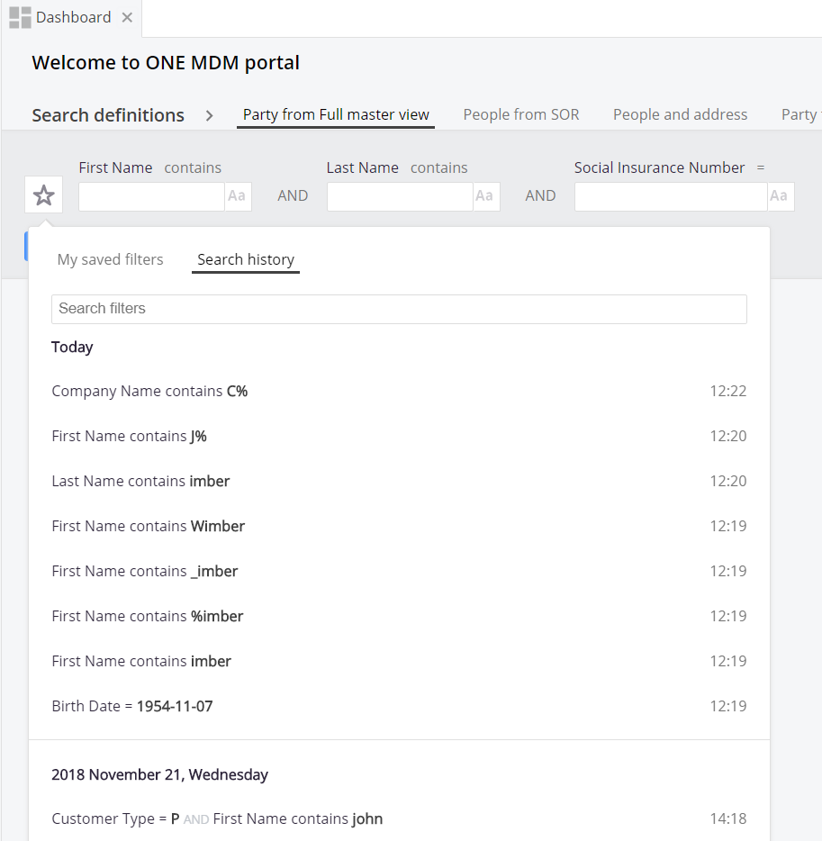Toggle case sensitivity for First Name
Image resolution: width=822 pixels, height=841 pixels.
coord(238,196)
